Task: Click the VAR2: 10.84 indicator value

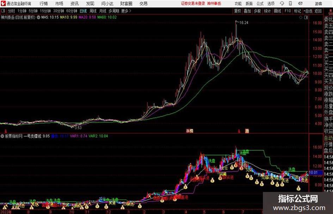Action: tap(98, 136)
